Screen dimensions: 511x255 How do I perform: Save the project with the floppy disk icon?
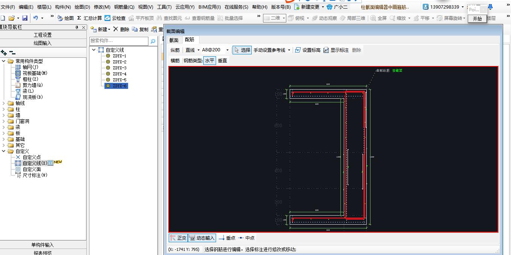(25, 18)
